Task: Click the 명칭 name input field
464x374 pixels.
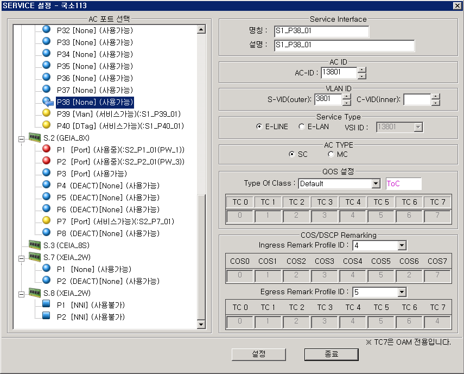Action: point(322,31)
